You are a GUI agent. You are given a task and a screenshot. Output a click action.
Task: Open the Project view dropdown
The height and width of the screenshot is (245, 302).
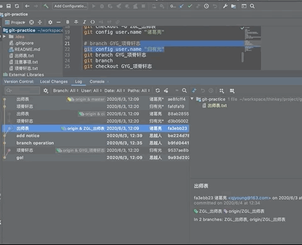15,22
